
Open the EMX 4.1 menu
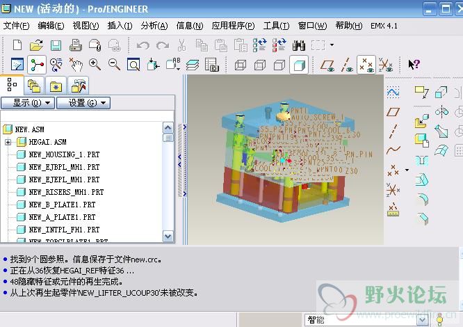[x=384, y=26]
